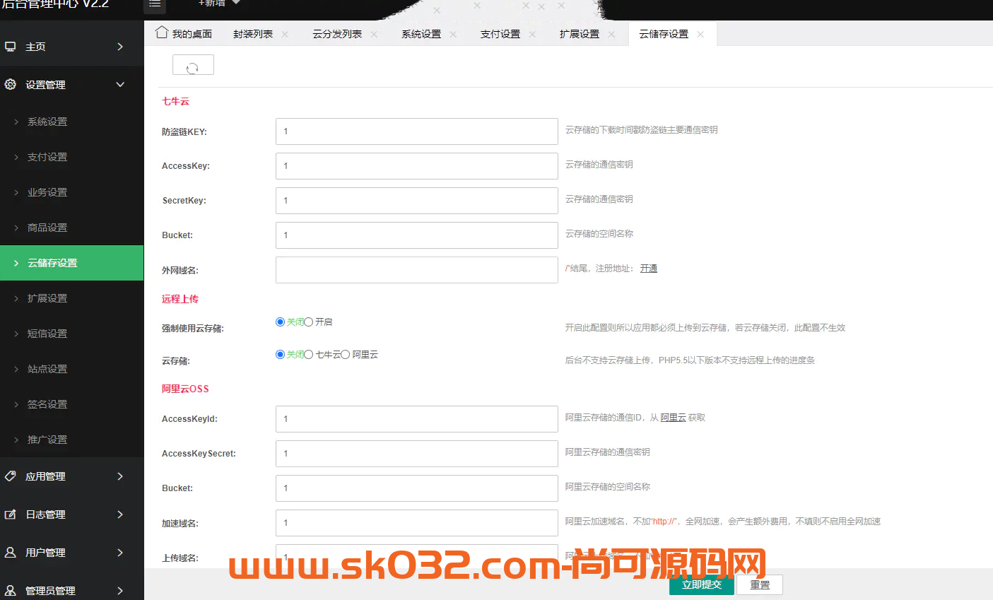
Task: Switch to the 扩展设置 tab
Action: click(x=580, y=34)
